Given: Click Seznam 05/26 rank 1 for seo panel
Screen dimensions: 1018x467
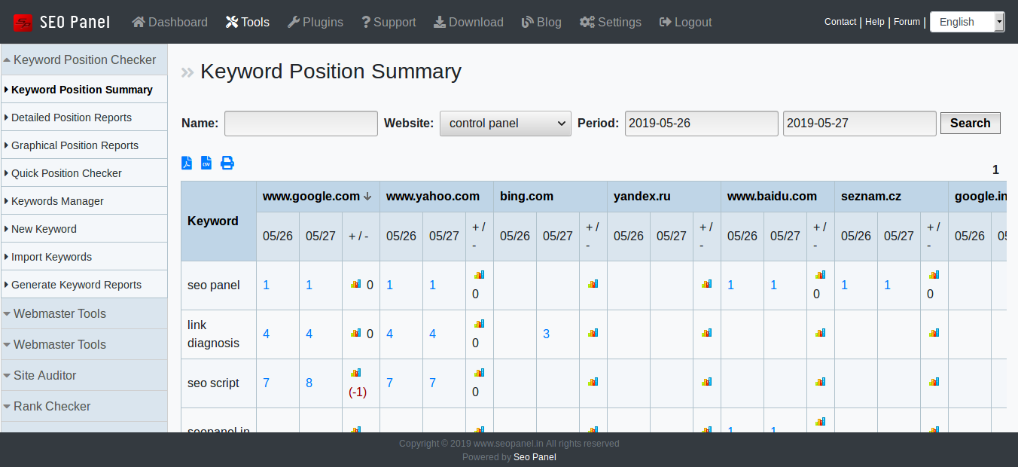Looking at the screenshot, I should (845, 285).
